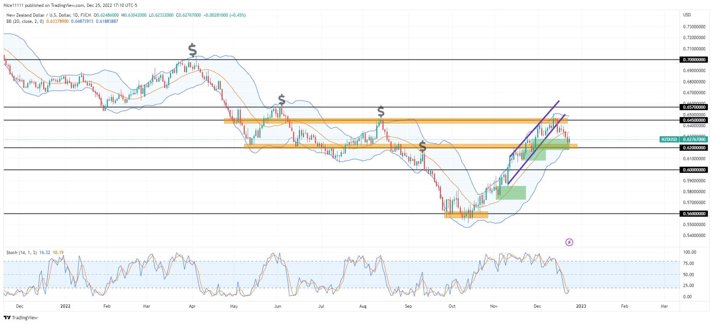Select the Sep label on the time axis
This screenshot has width=713, height=324.
[x=408, y=306]
